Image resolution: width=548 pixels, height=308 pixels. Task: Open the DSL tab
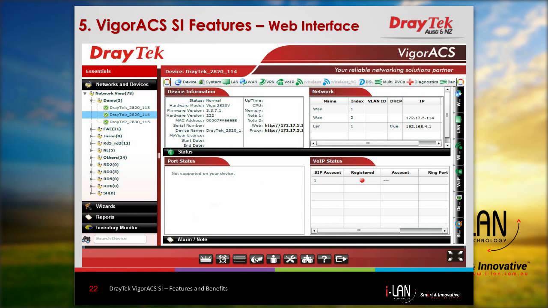pos(366,82)
